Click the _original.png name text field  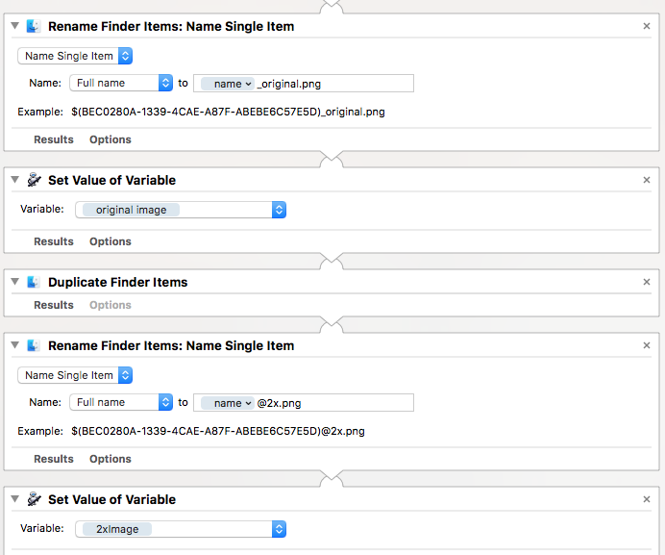coord(304,84)
